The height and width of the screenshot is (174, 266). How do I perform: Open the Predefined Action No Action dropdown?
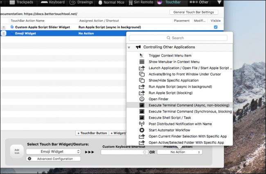coord(180,152)
